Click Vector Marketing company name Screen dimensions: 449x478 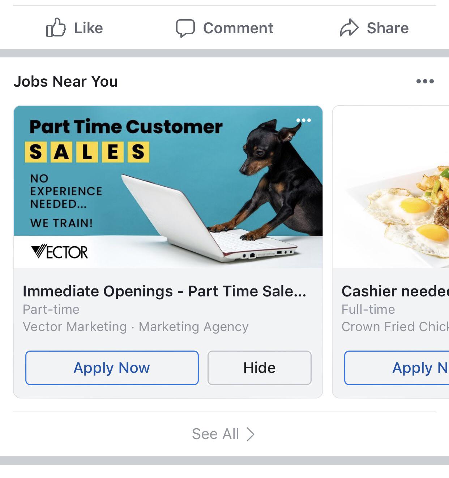tap(75, 326)
